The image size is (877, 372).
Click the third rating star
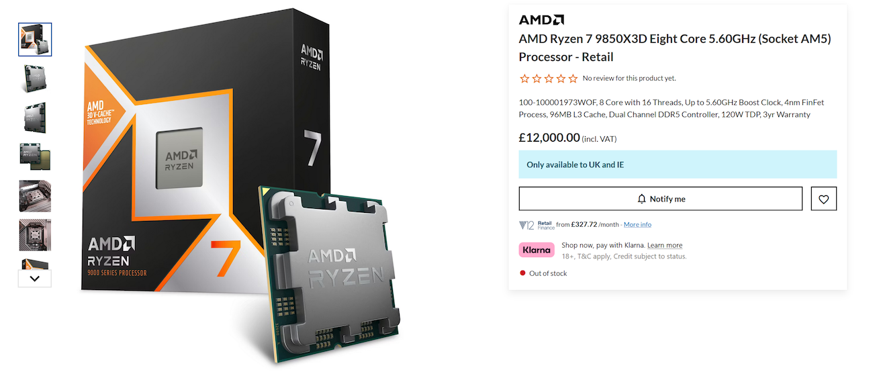pos(549,79)
